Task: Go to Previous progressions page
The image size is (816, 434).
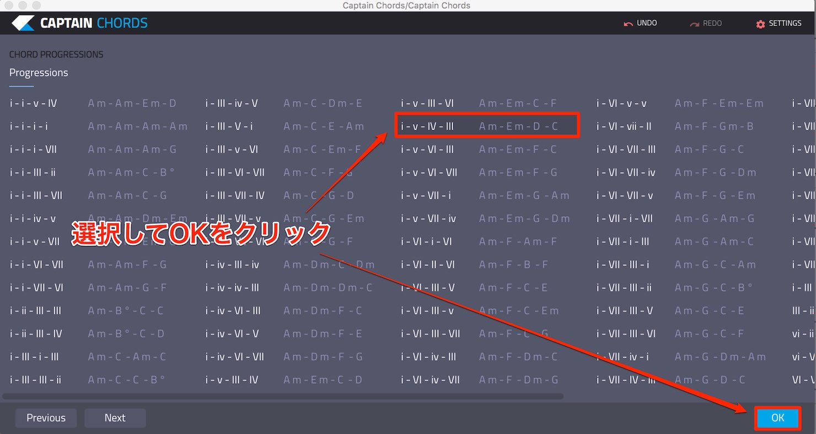Action: pos(46,418)
